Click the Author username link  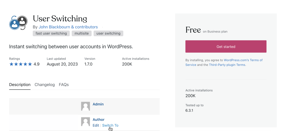[99, 119]
